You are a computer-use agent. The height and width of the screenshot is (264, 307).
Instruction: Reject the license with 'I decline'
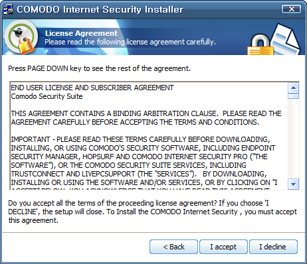(273, 247)
